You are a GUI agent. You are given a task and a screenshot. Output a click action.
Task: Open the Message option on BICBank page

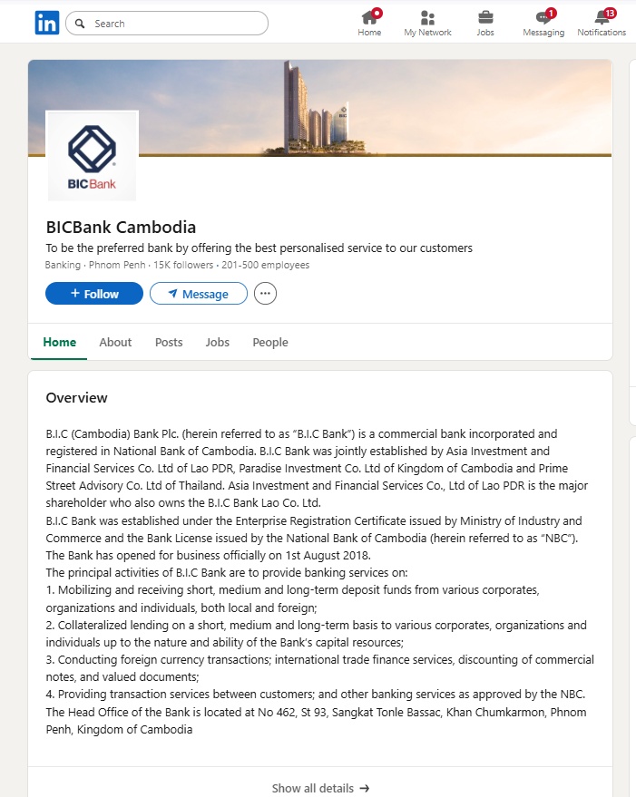tap(198, 293)
